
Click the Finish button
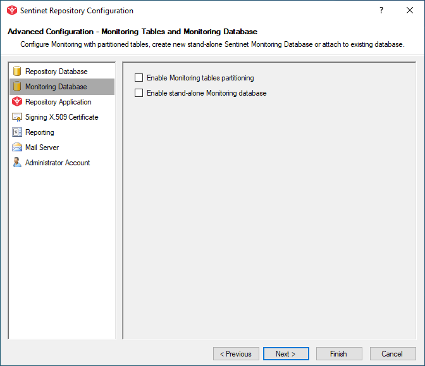[339, 354]
